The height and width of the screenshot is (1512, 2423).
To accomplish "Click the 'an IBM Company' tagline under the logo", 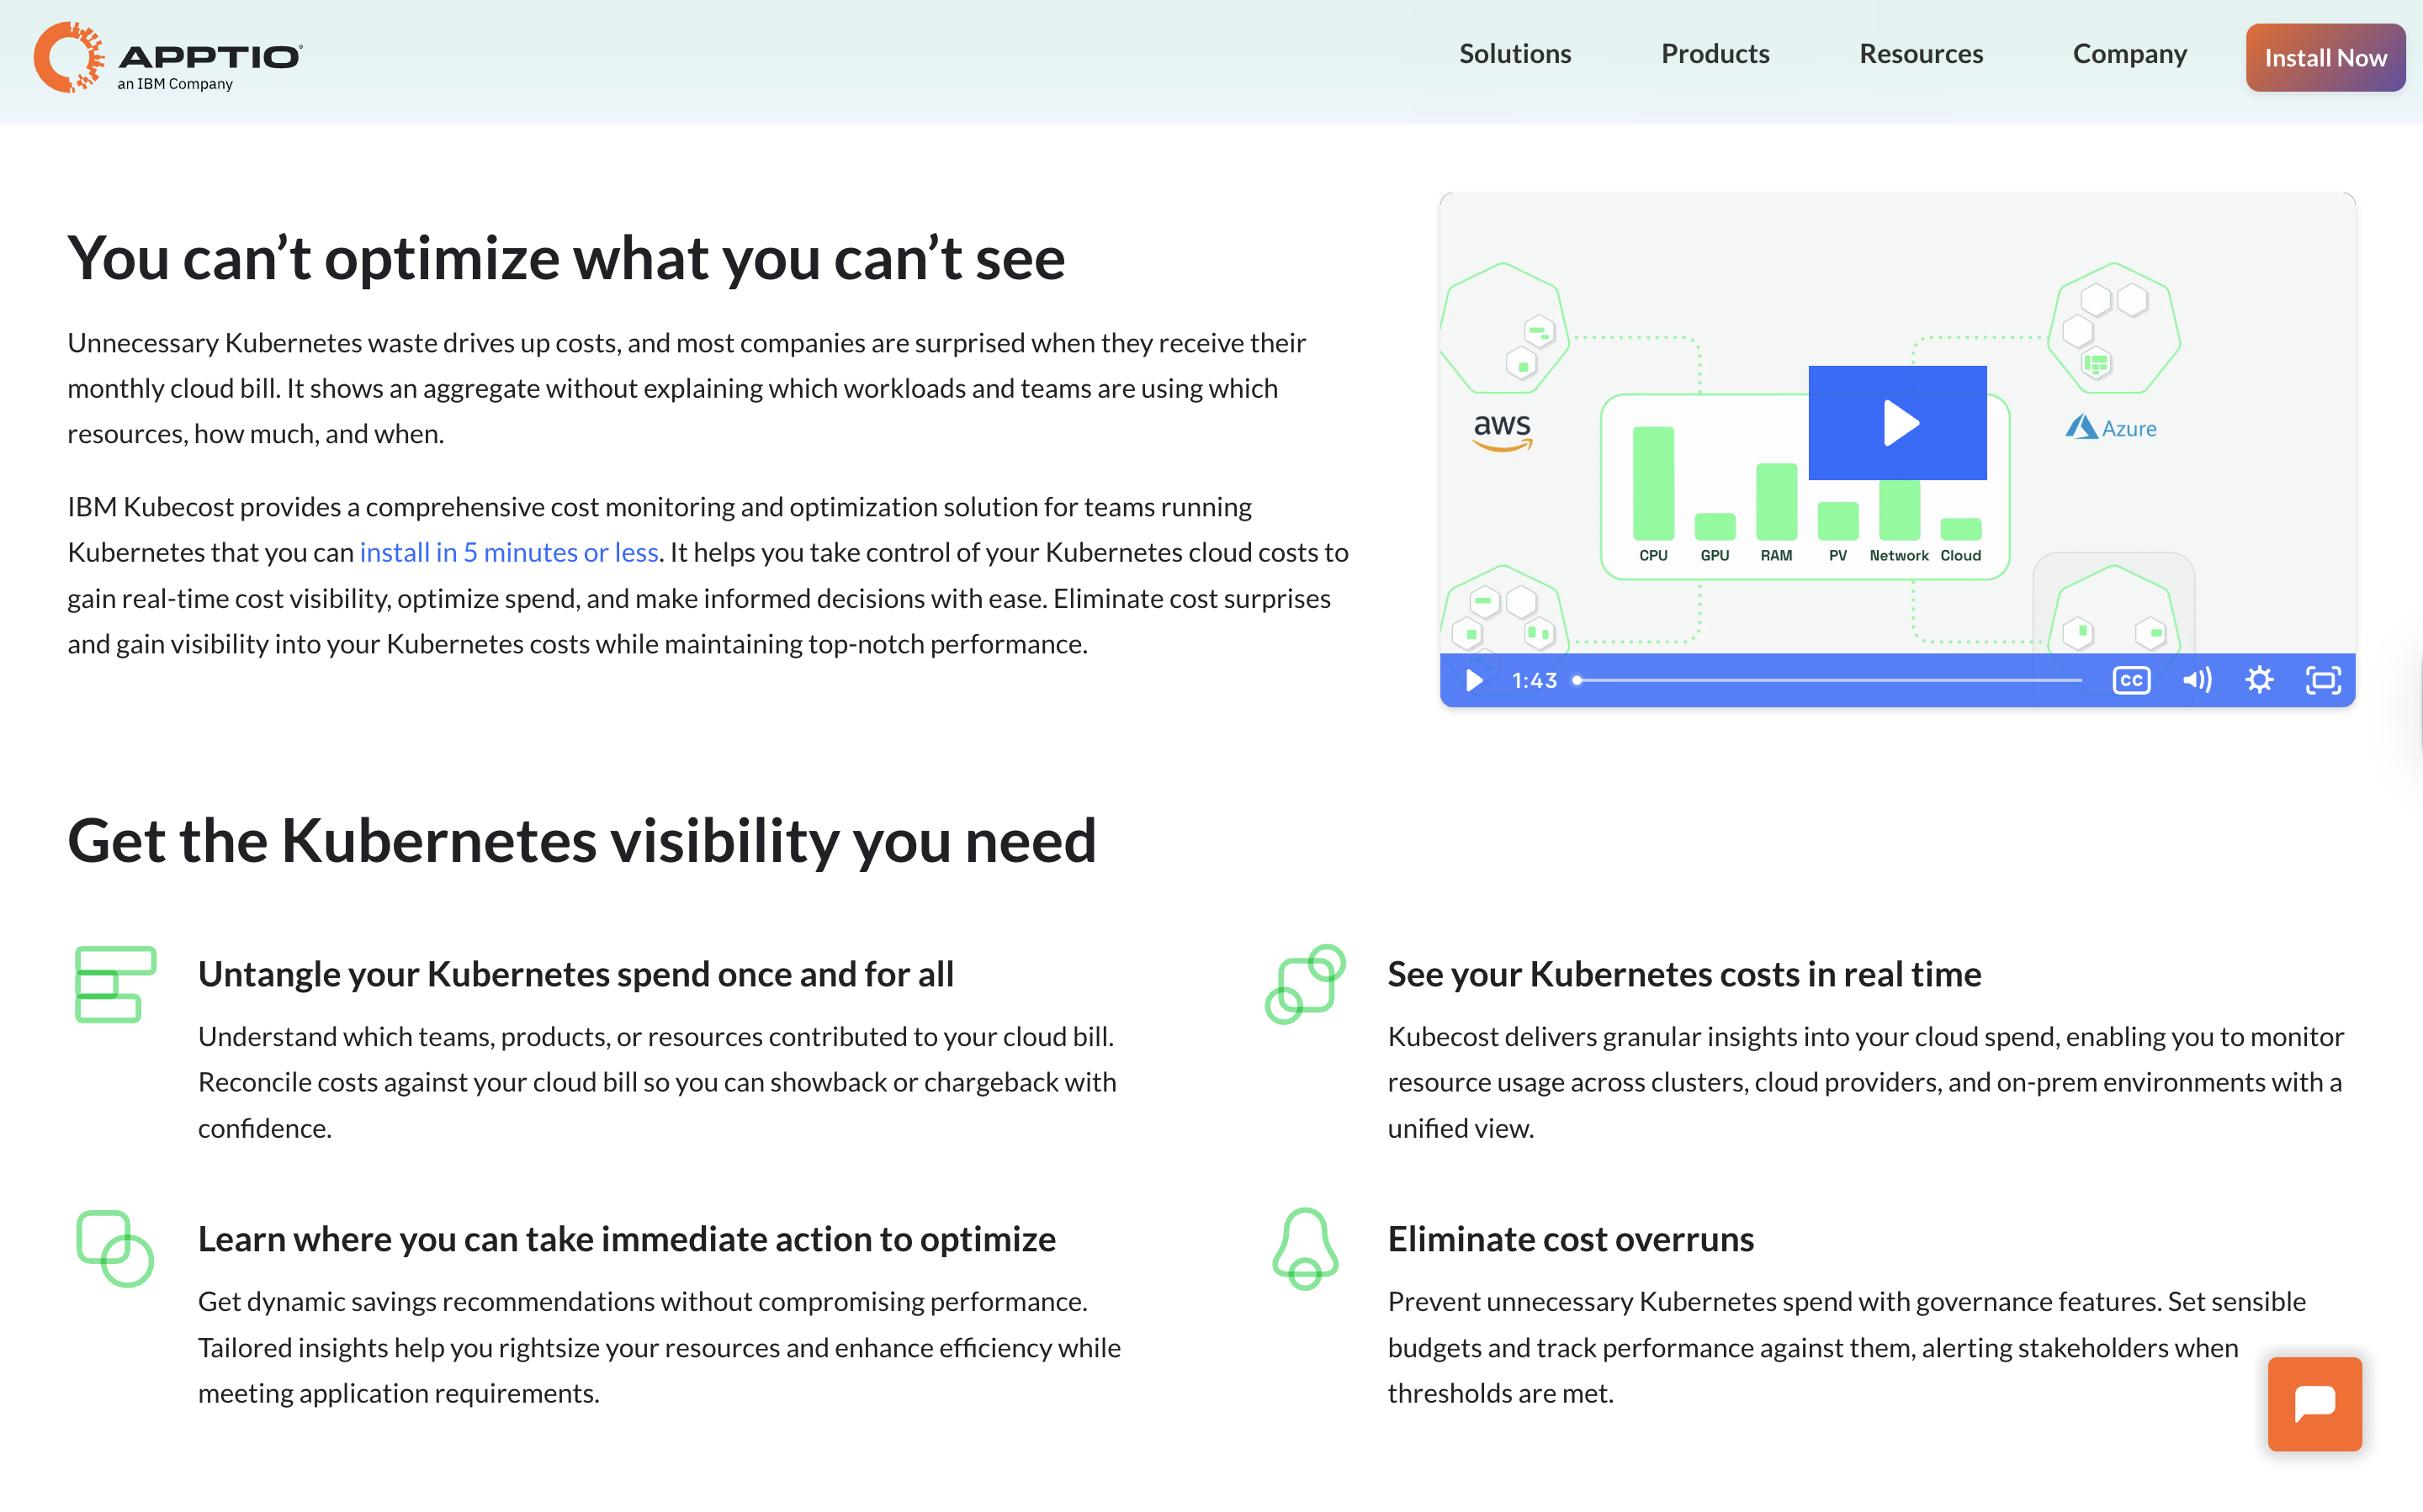I will click(x=175, y=84).
